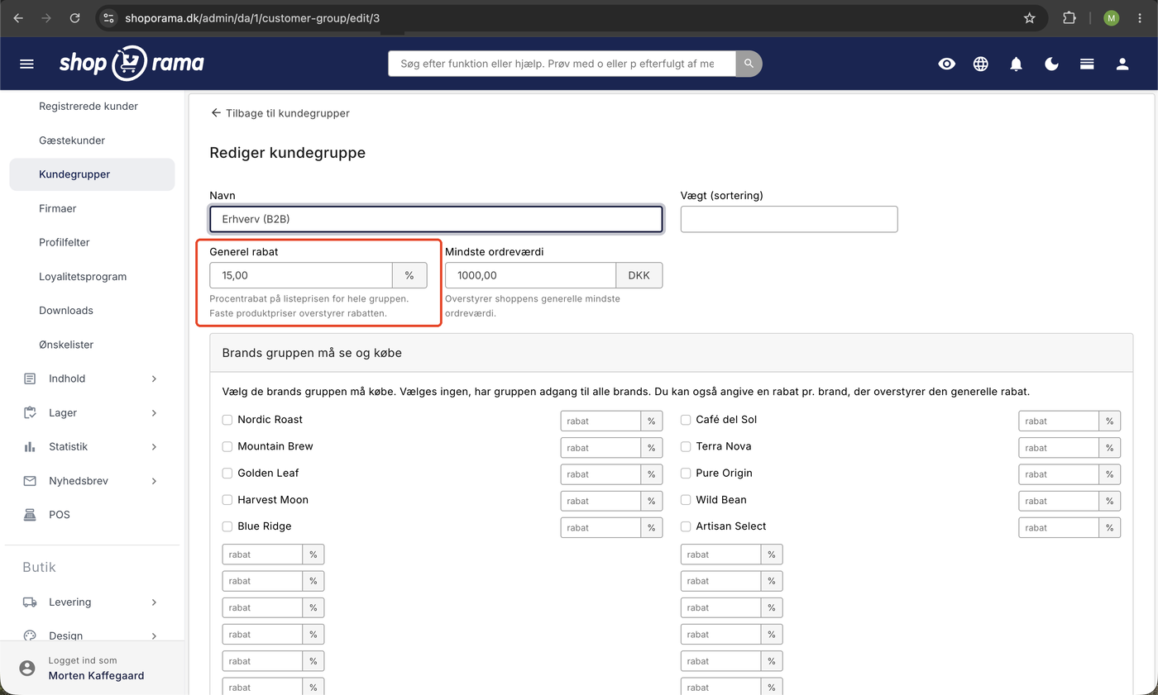Open the globe language icon
Viewport: 1158px width, 695px height.
(x=981, y=64)
